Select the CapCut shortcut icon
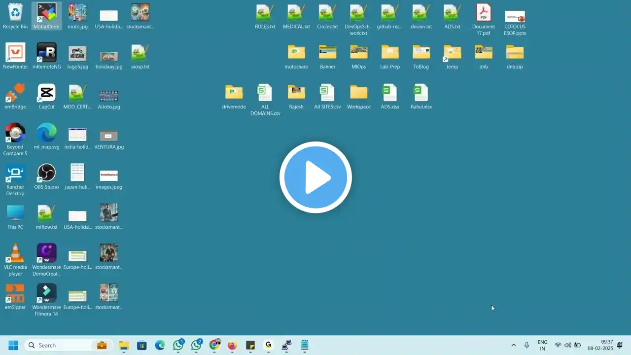The image size is (631, 355). (x=46, y=96)
